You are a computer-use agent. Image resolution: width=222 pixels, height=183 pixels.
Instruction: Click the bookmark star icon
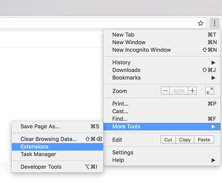pos(200,23)
